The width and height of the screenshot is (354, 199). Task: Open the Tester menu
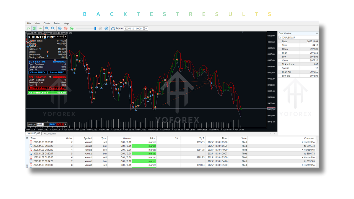[x=57, y=23]
